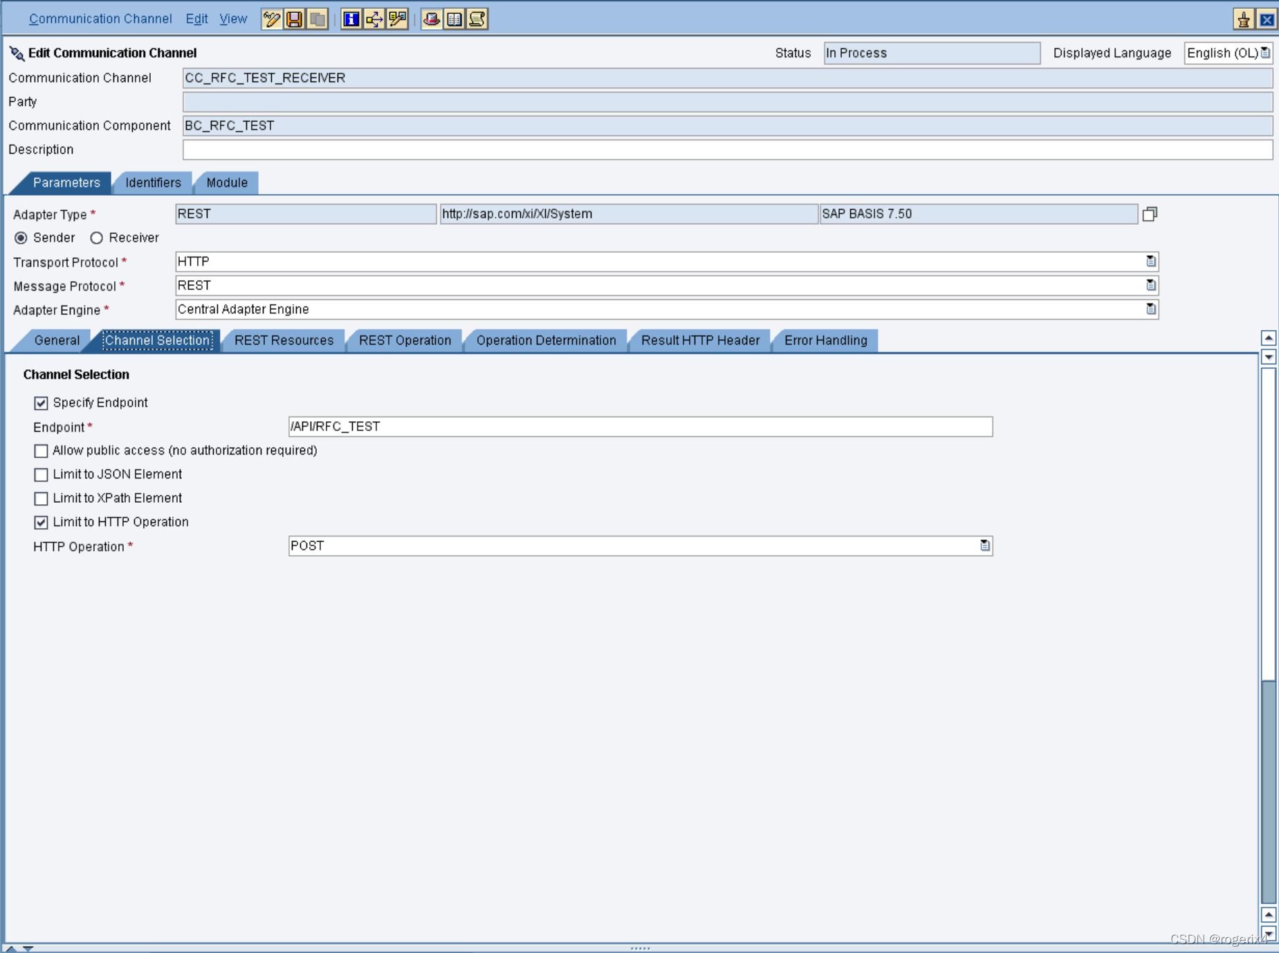Viewport: 1279px width, 953px height.
Task: Open the blue information properties icon
Action: click(351, 19)
